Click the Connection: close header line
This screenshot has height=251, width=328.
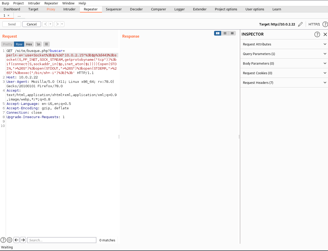pos(24,112)
